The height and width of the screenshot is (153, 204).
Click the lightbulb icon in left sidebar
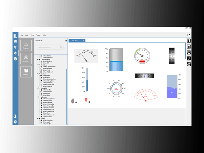15,47
